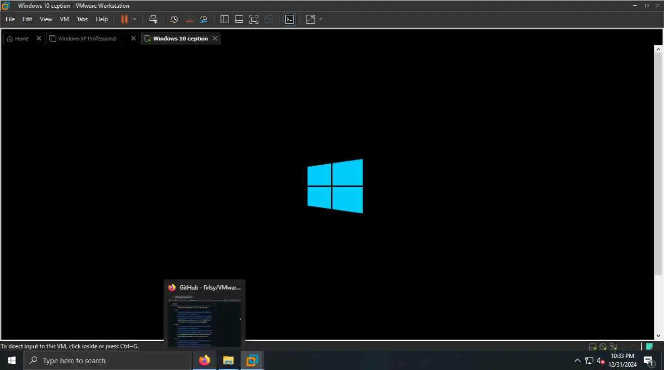
Task: Show hidden system tray icons
Action: coord(577,360)
